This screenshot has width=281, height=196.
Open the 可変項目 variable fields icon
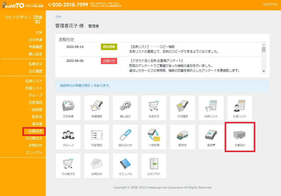click(x=96, y=137)
